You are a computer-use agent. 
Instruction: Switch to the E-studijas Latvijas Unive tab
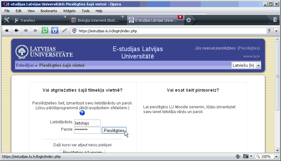(x=156, y=20)
